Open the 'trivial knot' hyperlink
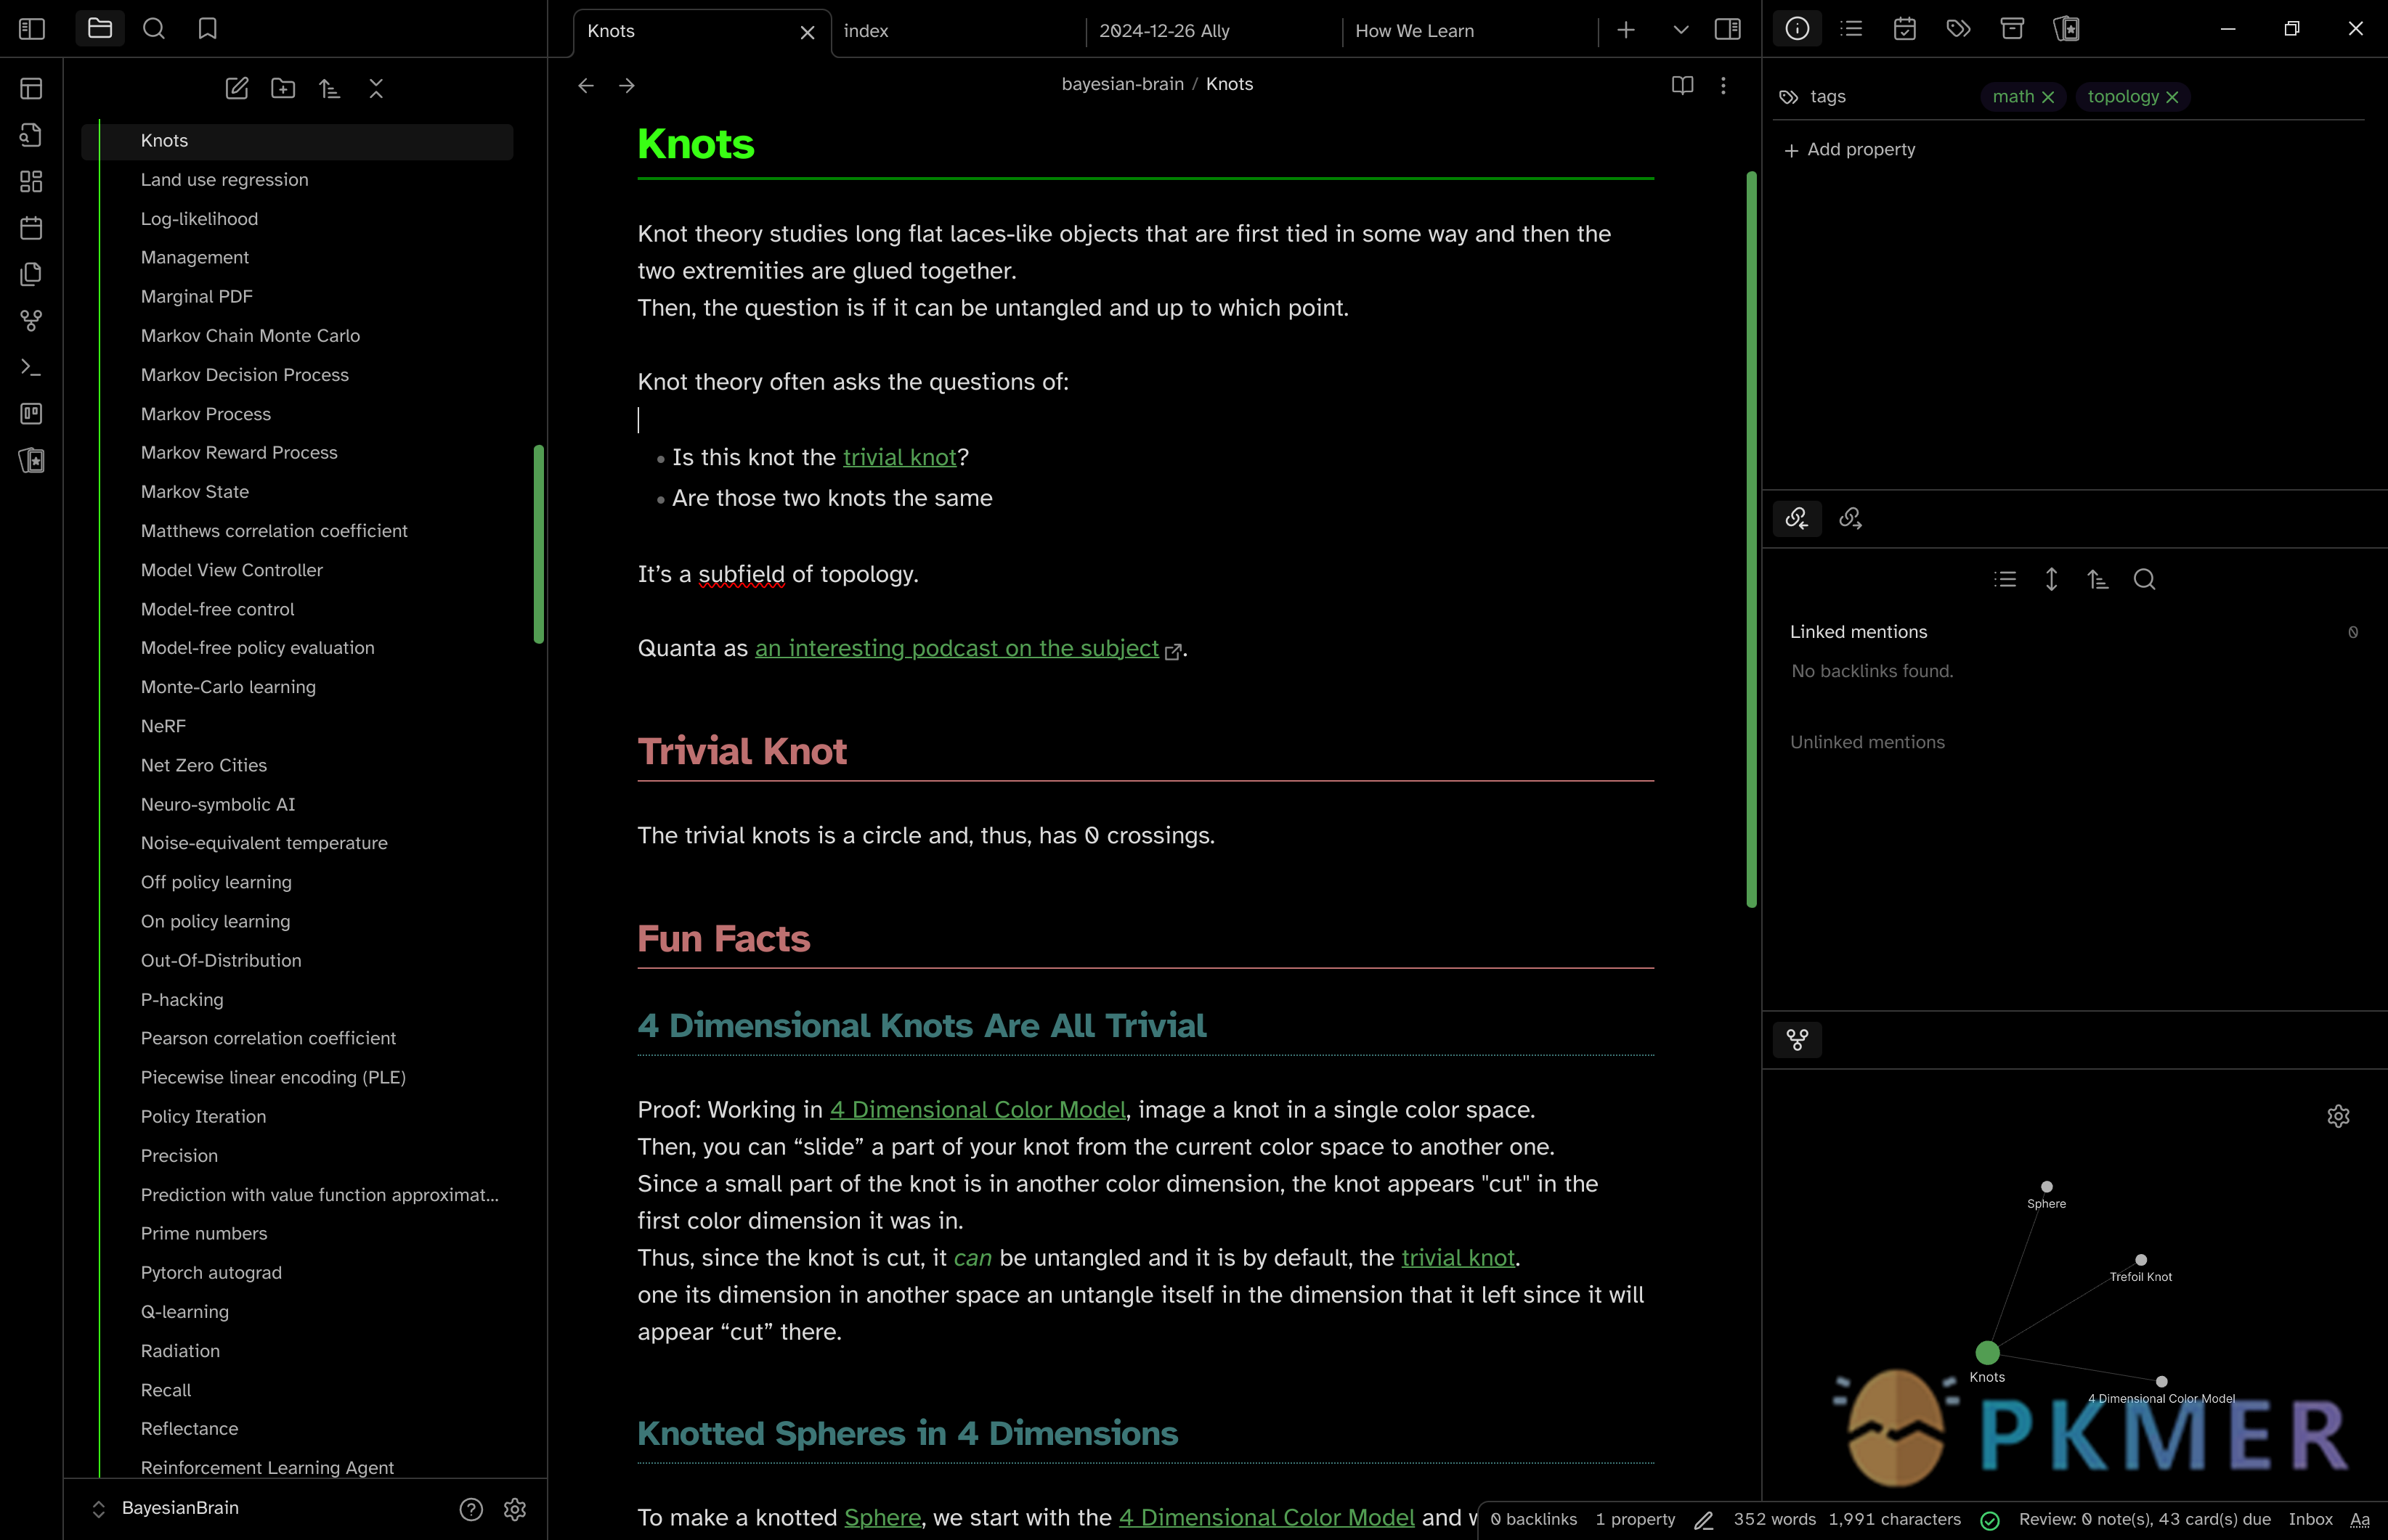This screenshot has height=1540, width=2388. (x=898, y=456)
